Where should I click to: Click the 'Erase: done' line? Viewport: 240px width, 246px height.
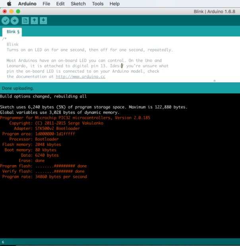(31, 161)
